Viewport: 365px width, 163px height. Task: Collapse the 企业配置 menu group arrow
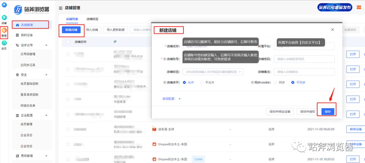(x=46, y=115)
